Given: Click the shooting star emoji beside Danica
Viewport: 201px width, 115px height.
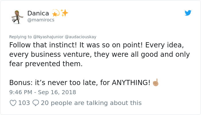Looking at the screenshot, I should coord(55,13).
